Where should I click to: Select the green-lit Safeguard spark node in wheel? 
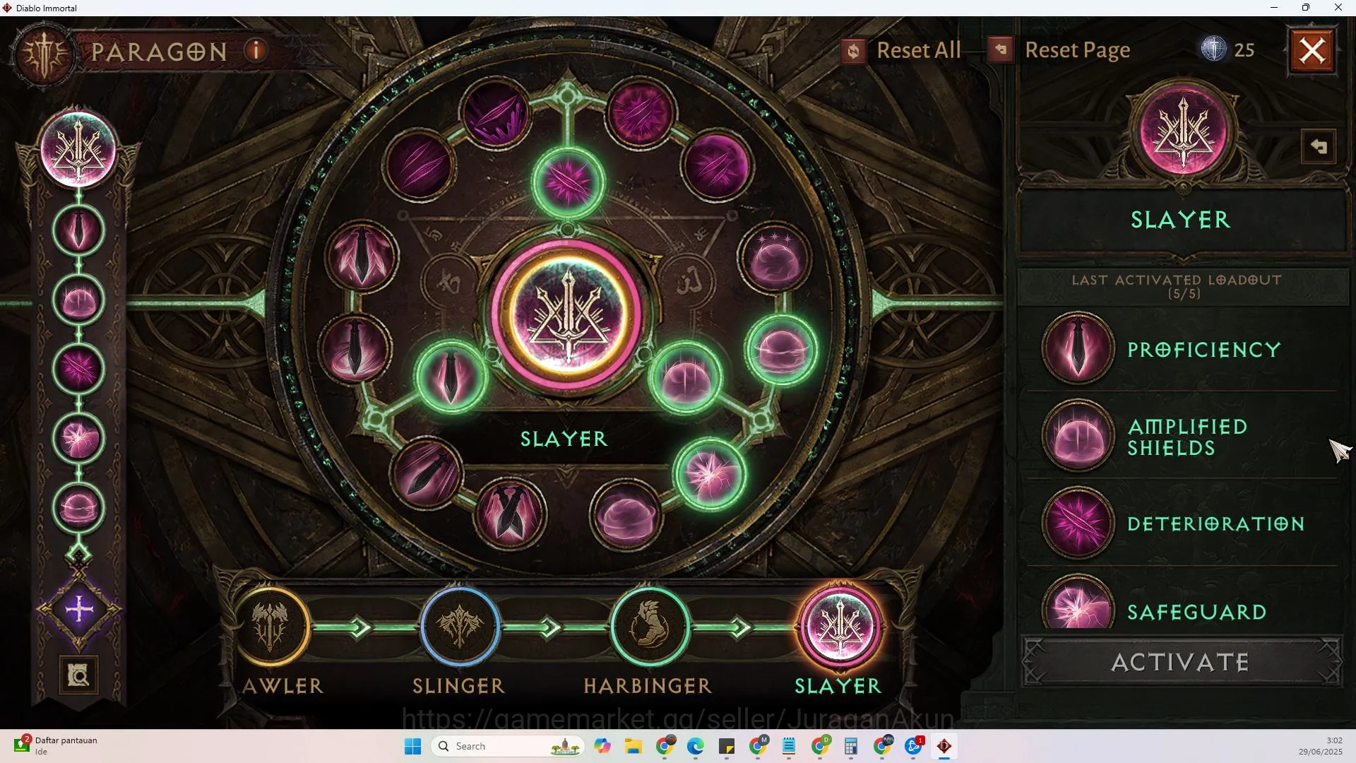(x=710, y=474)
